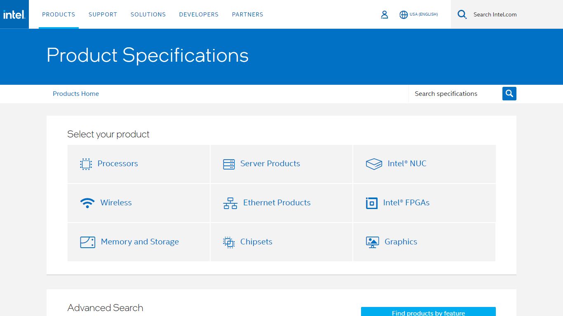Viewport: 563px width, 316px height.
Task: Click the Intel NUC box icon
Action: pyautogui.click(x=374, y=164)
